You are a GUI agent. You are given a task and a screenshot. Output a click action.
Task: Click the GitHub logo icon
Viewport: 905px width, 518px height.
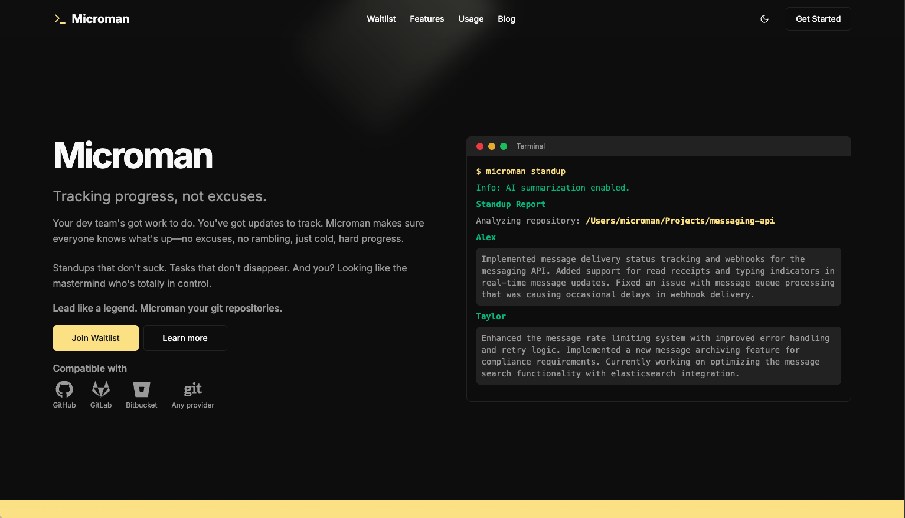coord(64,389)
